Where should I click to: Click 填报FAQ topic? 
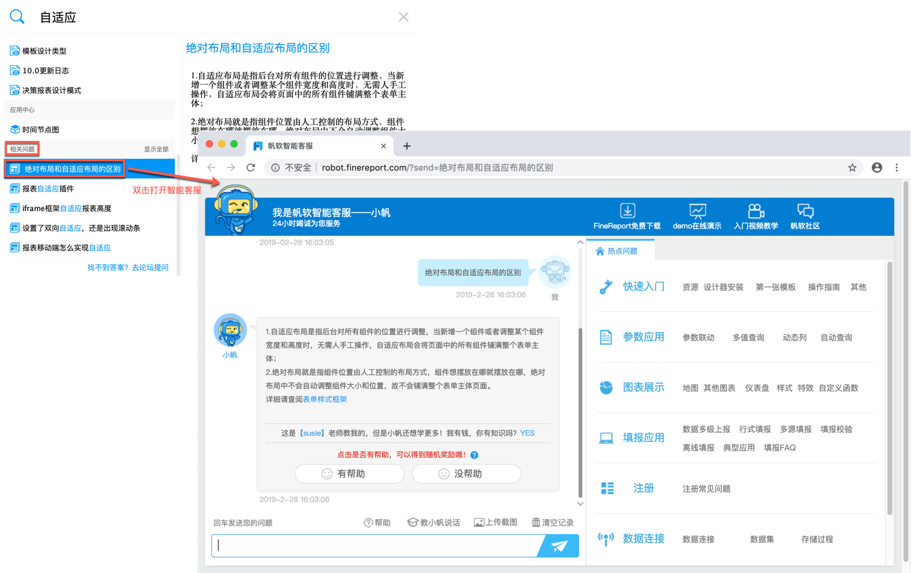tap(779, 448)
